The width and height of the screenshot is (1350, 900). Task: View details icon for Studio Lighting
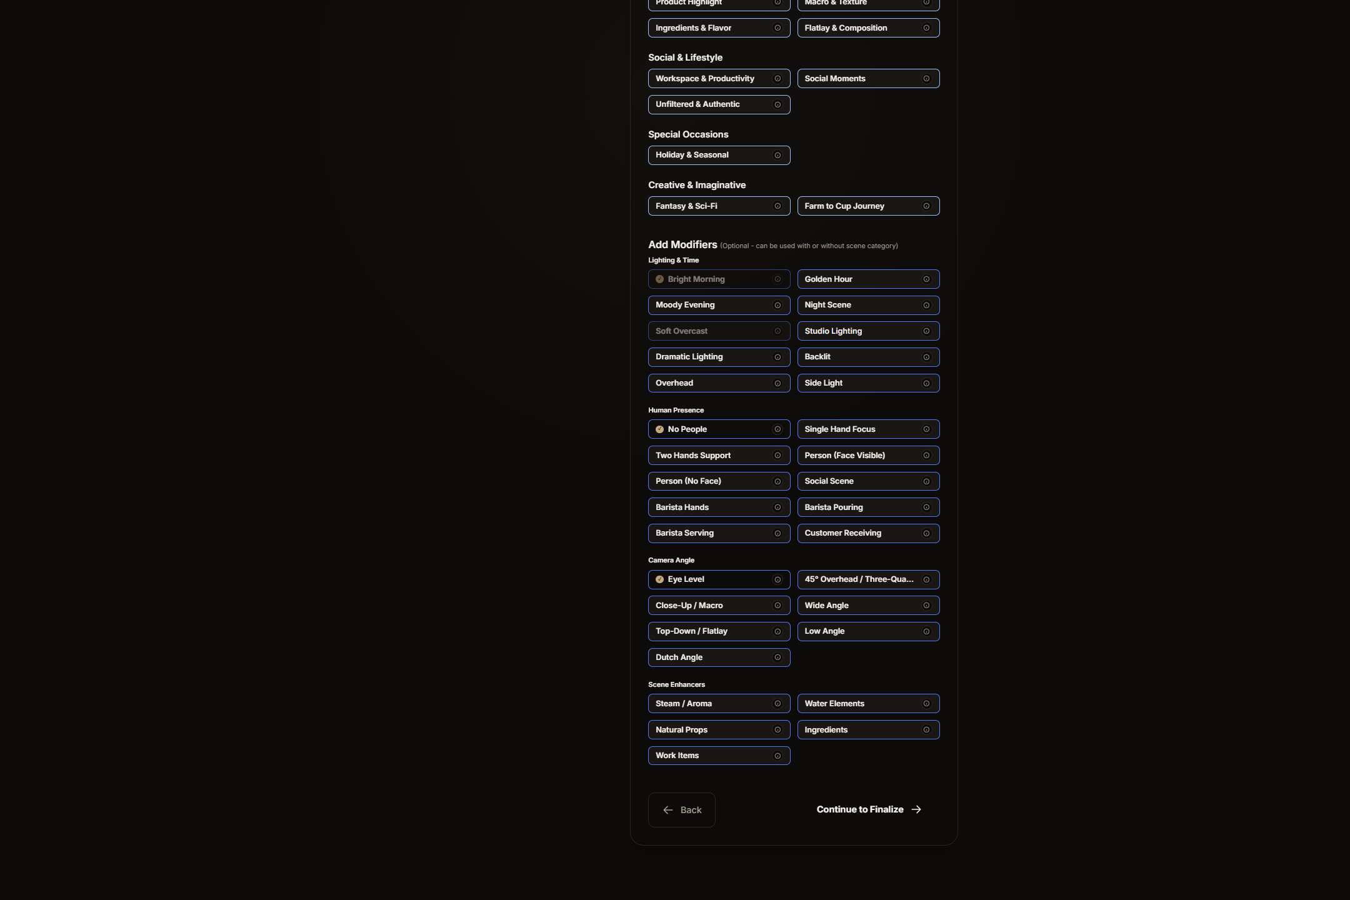tap(926, 331)
